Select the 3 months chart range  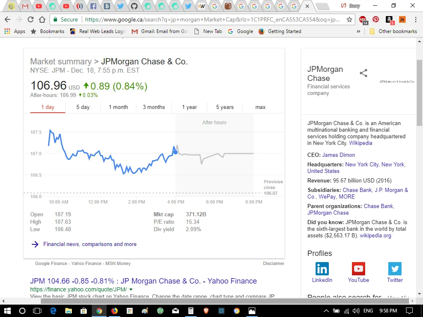coord(154,107)
